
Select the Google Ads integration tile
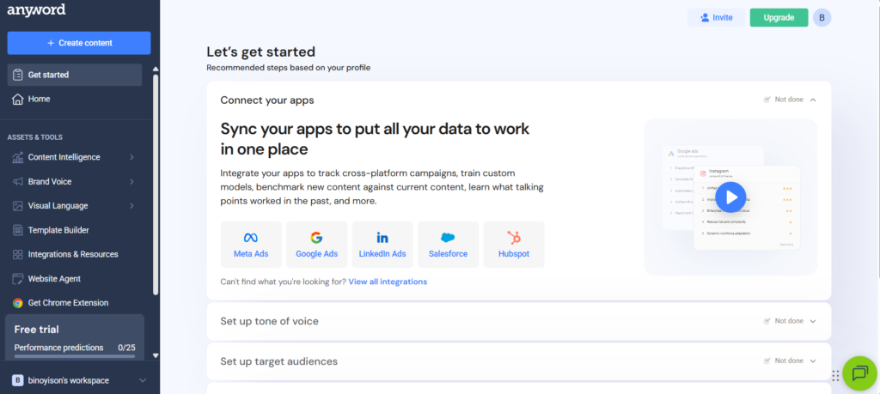tap(316, 238)
